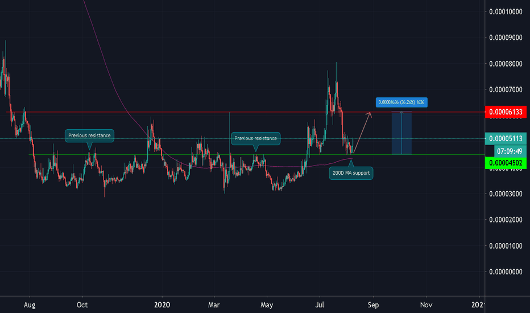The image size is (530, 313).
Task: Select the green 0.00004502 price label
Action: [x=506, y=163]
